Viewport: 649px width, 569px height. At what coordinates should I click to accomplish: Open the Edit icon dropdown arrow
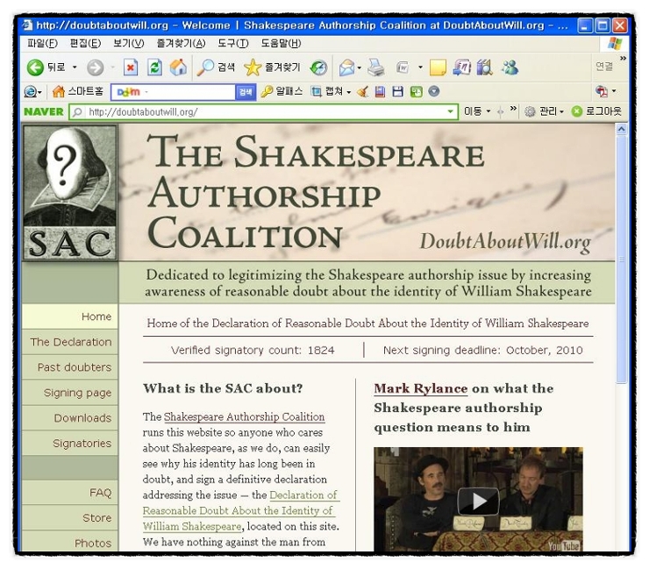(x=420, y=68)
